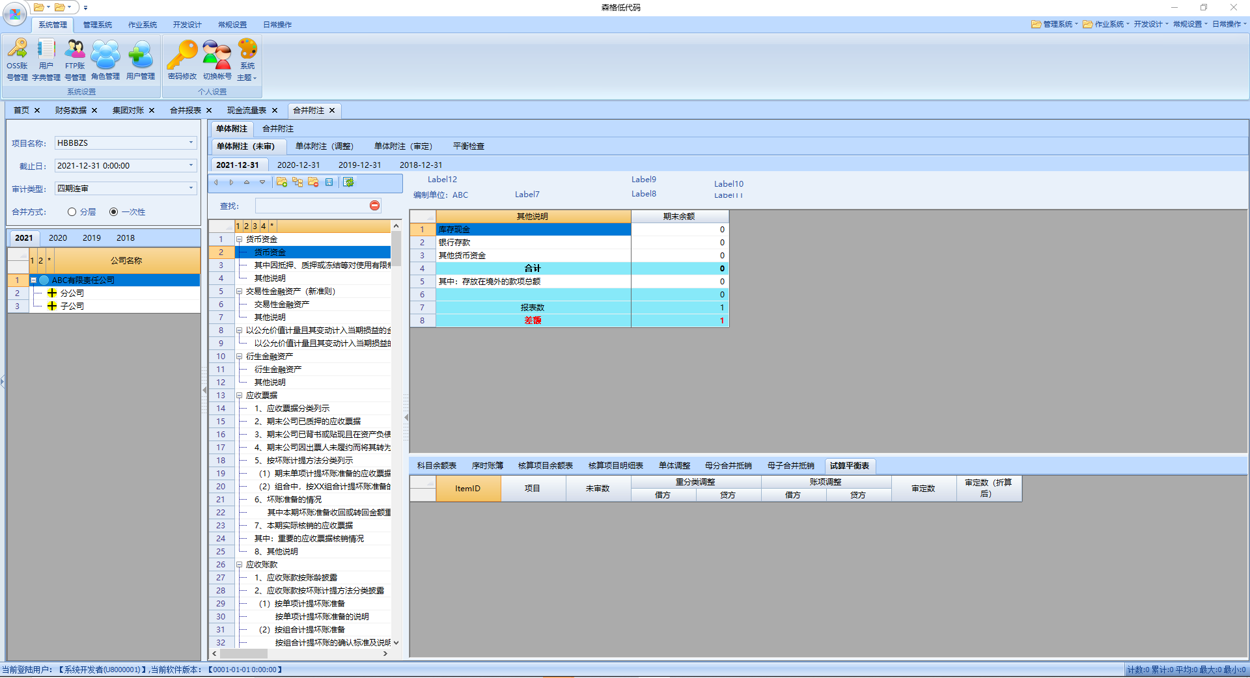Open the 审计类型 四期连审 dropdown
1250x678 pixels.
click(191, 188)
